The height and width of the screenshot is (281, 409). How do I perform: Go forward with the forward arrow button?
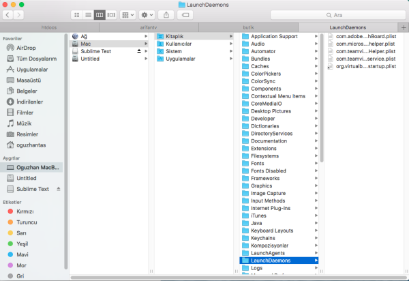(18, 15)
